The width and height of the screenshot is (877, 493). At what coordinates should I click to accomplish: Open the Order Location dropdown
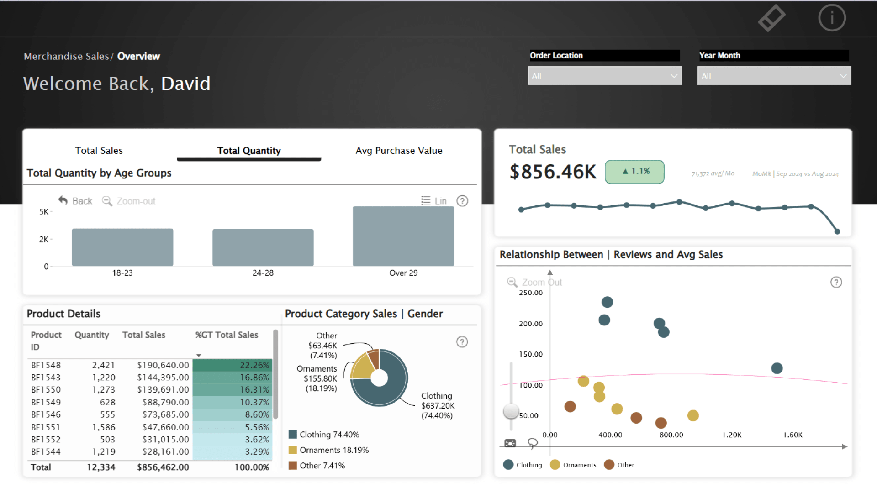(x=605, y=76)
